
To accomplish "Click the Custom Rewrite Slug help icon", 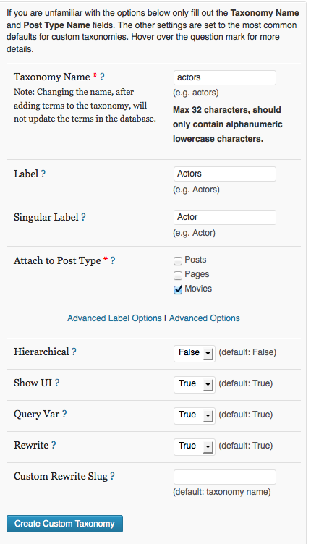I will pyautogui.click(x=112, y=476).
